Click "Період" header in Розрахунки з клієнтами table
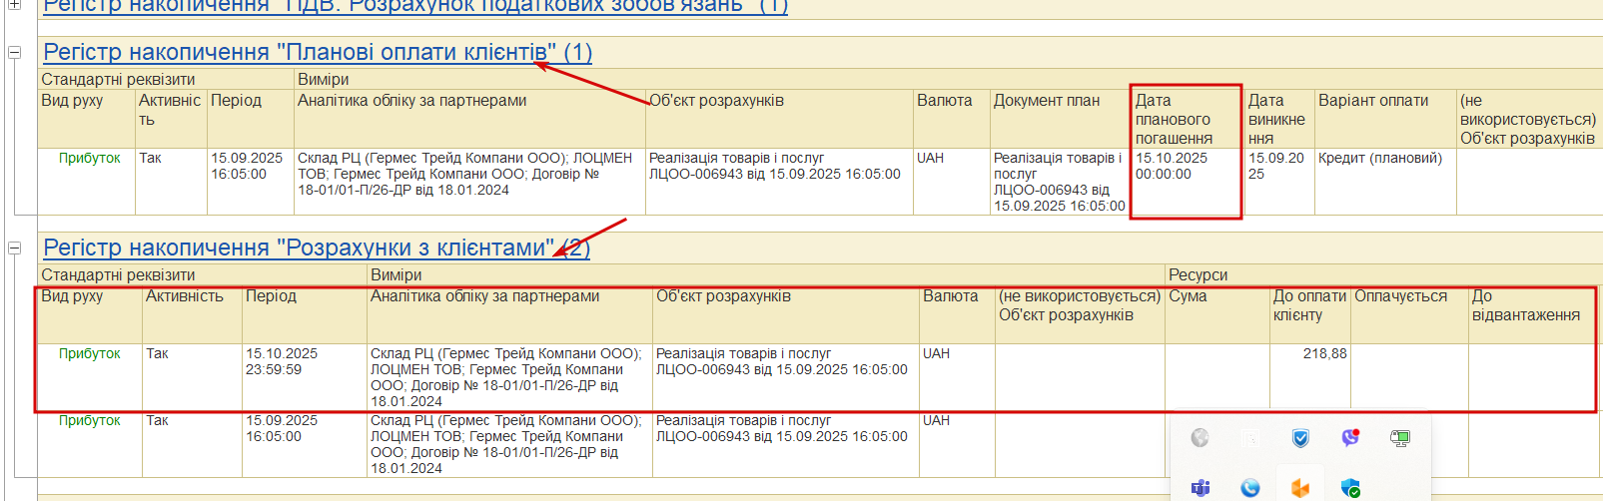Image resolution: width=1603 pixels, height=501 pixels. [x=305, y=314]
